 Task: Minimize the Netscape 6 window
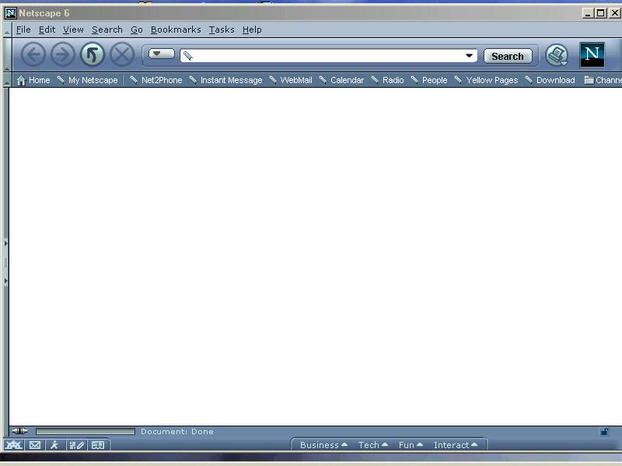588,13
